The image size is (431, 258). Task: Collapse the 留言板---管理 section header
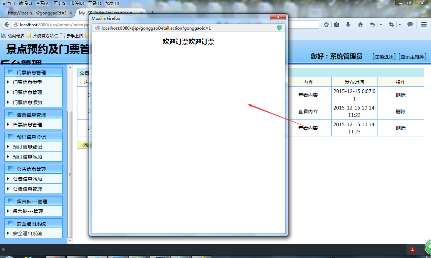click(x=34, y=201)
